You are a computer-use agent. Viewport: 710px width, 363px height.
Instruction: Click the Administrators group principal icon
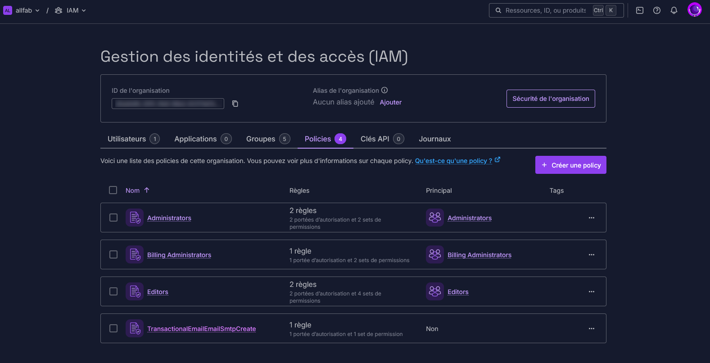(435, 218)
